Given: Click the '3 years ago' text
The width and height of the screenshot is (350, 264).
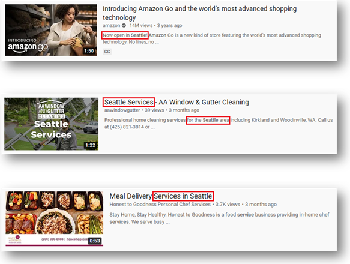Looking at the screenshot, I should coord(170,25).
